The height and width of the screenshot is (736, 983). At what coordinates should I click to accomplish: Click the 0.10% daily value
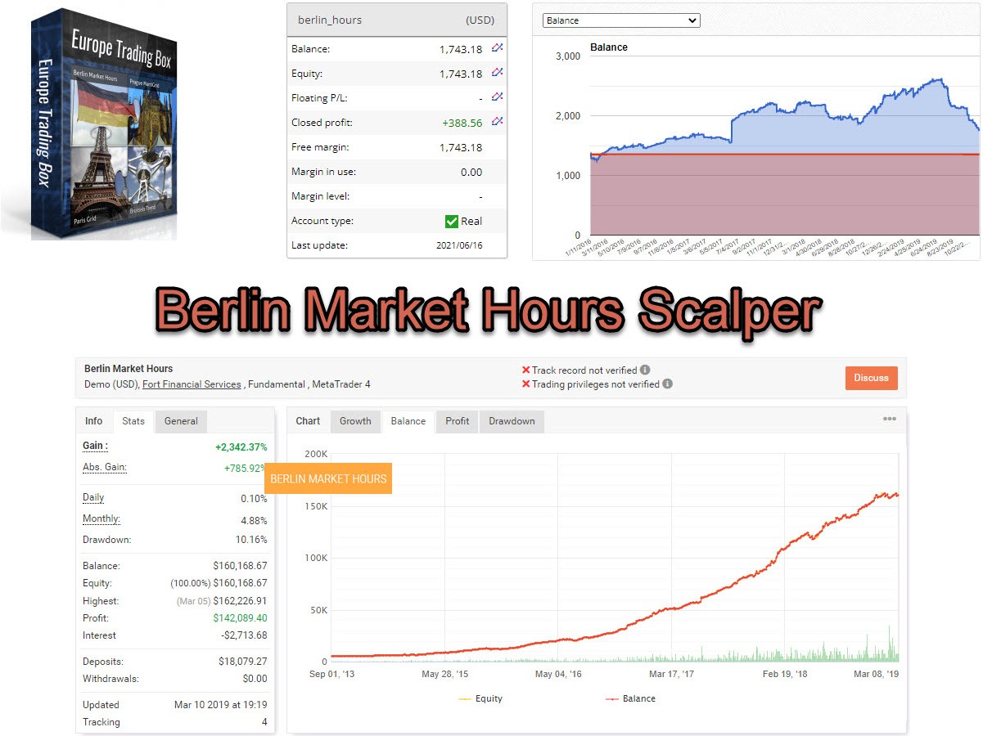[254, 499]
